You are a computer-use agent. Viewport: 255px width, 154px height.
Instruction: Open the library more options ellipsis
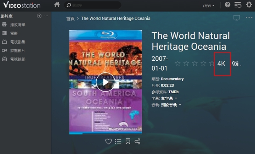tap(46, 16)
